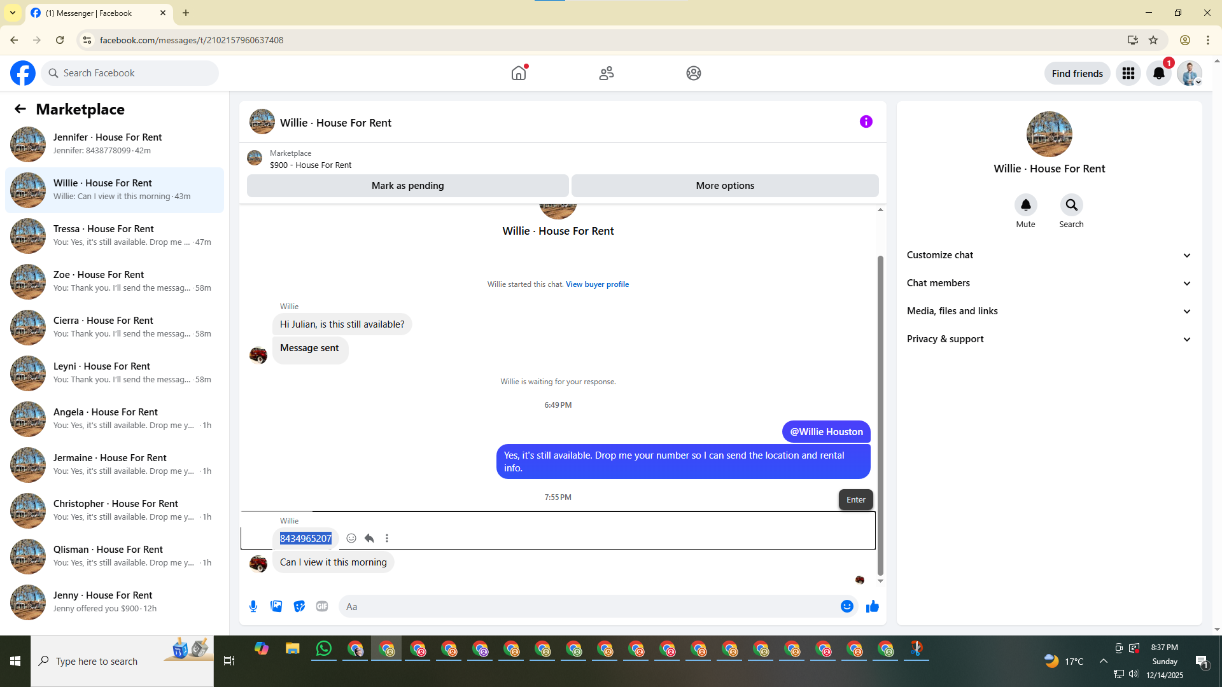The width and height of the screenshot is (1222, 687).
Task: React to Willie's phone number message
Action: coord(351,538)
